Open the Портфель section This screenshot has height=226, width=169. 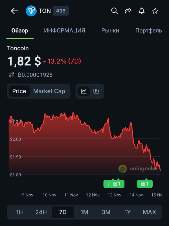point(148,31)
